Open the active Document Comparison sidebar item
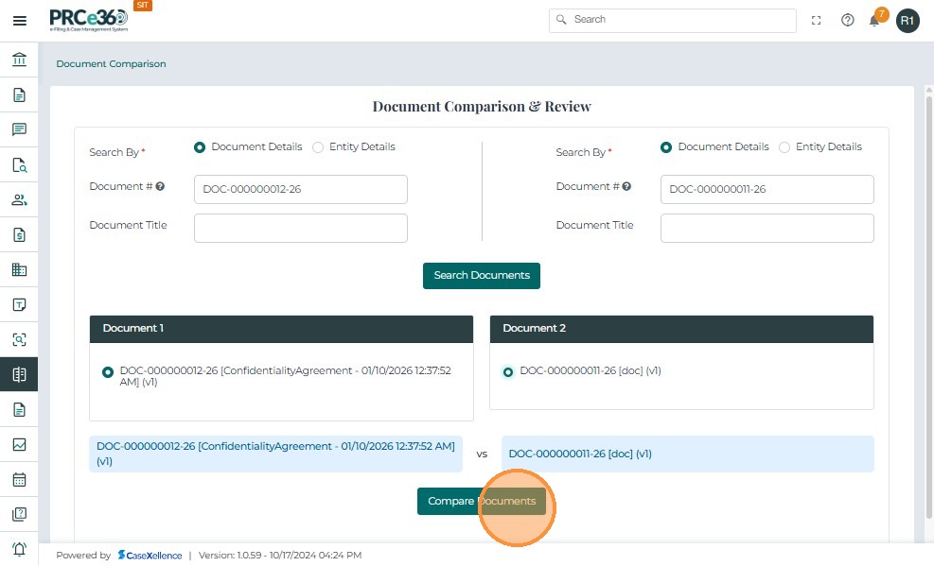934x566 pixels. click(x=19, y=374)
